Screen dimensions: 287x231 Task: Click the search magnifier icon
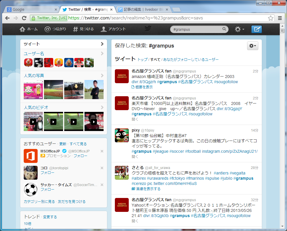point(224,29)
